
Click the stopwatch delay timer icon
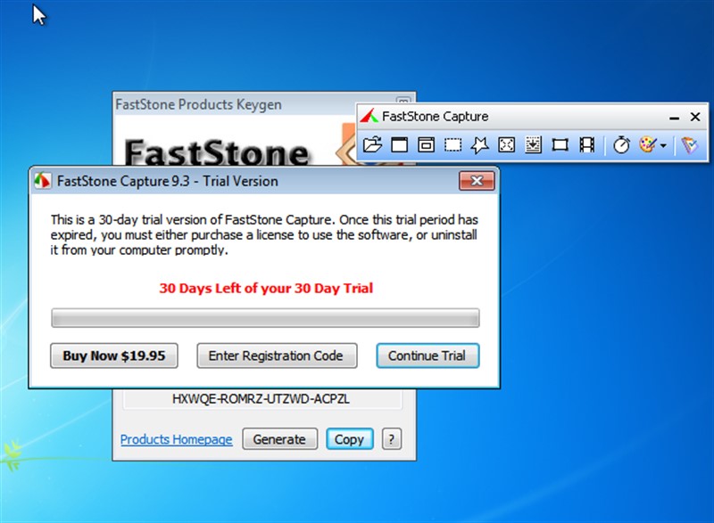click(621, 145)
